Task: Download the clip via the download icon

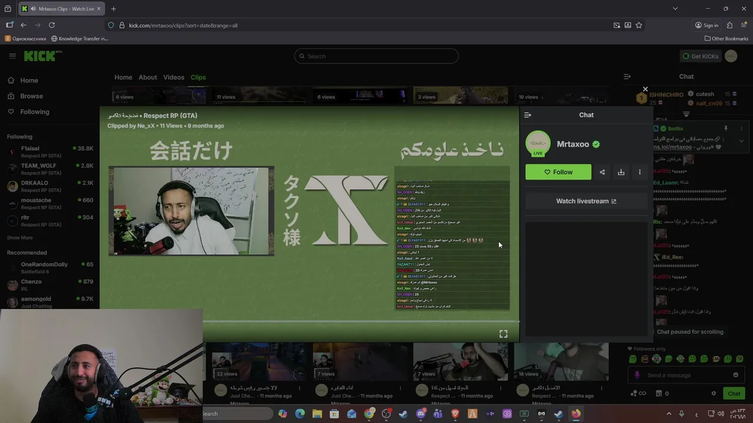Action: [621, 172]
